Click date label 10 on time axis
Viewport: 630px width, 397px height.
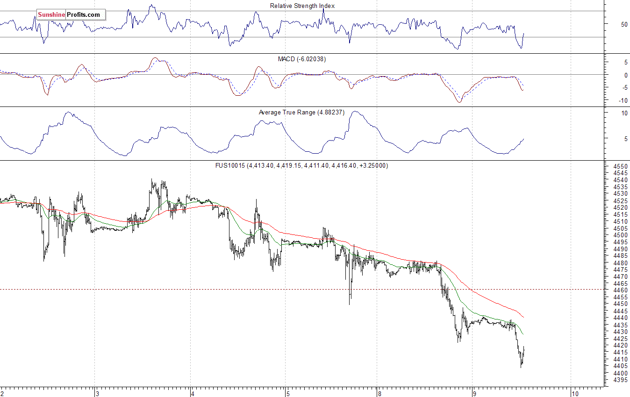click(576, 393)
